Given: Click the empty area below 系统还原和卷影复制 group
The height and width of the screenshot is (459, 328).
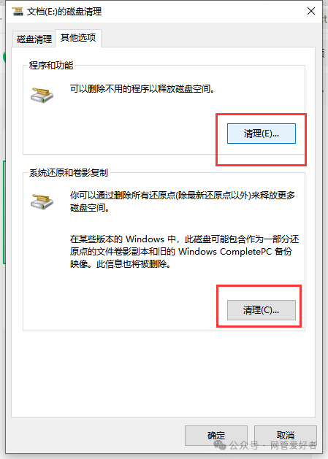Looking at the screenshot, I should pyautogui.click(x=163, y=374).
